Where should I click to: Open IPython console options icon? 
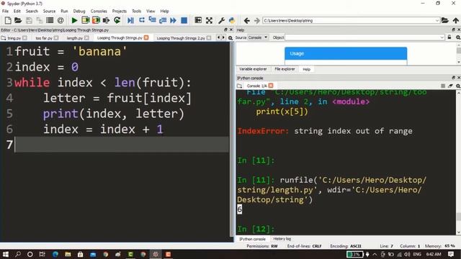coord(458,86)
